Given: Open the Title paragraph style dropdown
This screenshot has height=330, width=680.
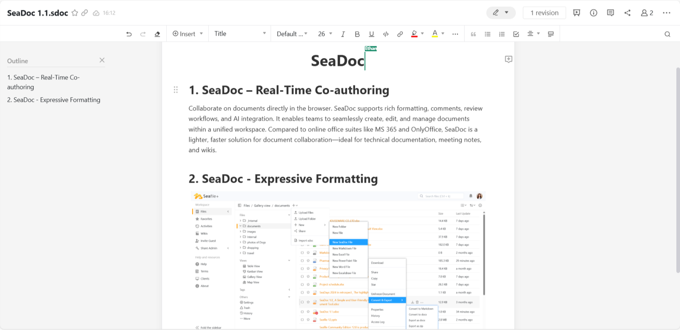Looking at the screenshot, I should (x=240, y=34).
